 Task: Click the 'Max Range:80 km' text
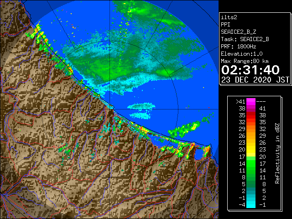(245, 61)
